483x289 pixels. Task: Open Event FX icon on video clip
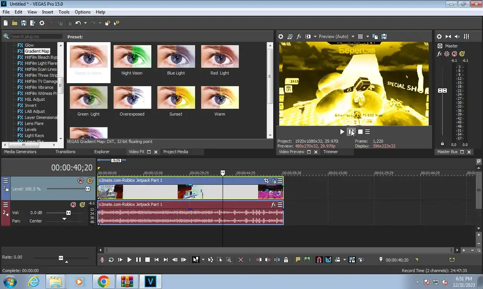(274, 181)
